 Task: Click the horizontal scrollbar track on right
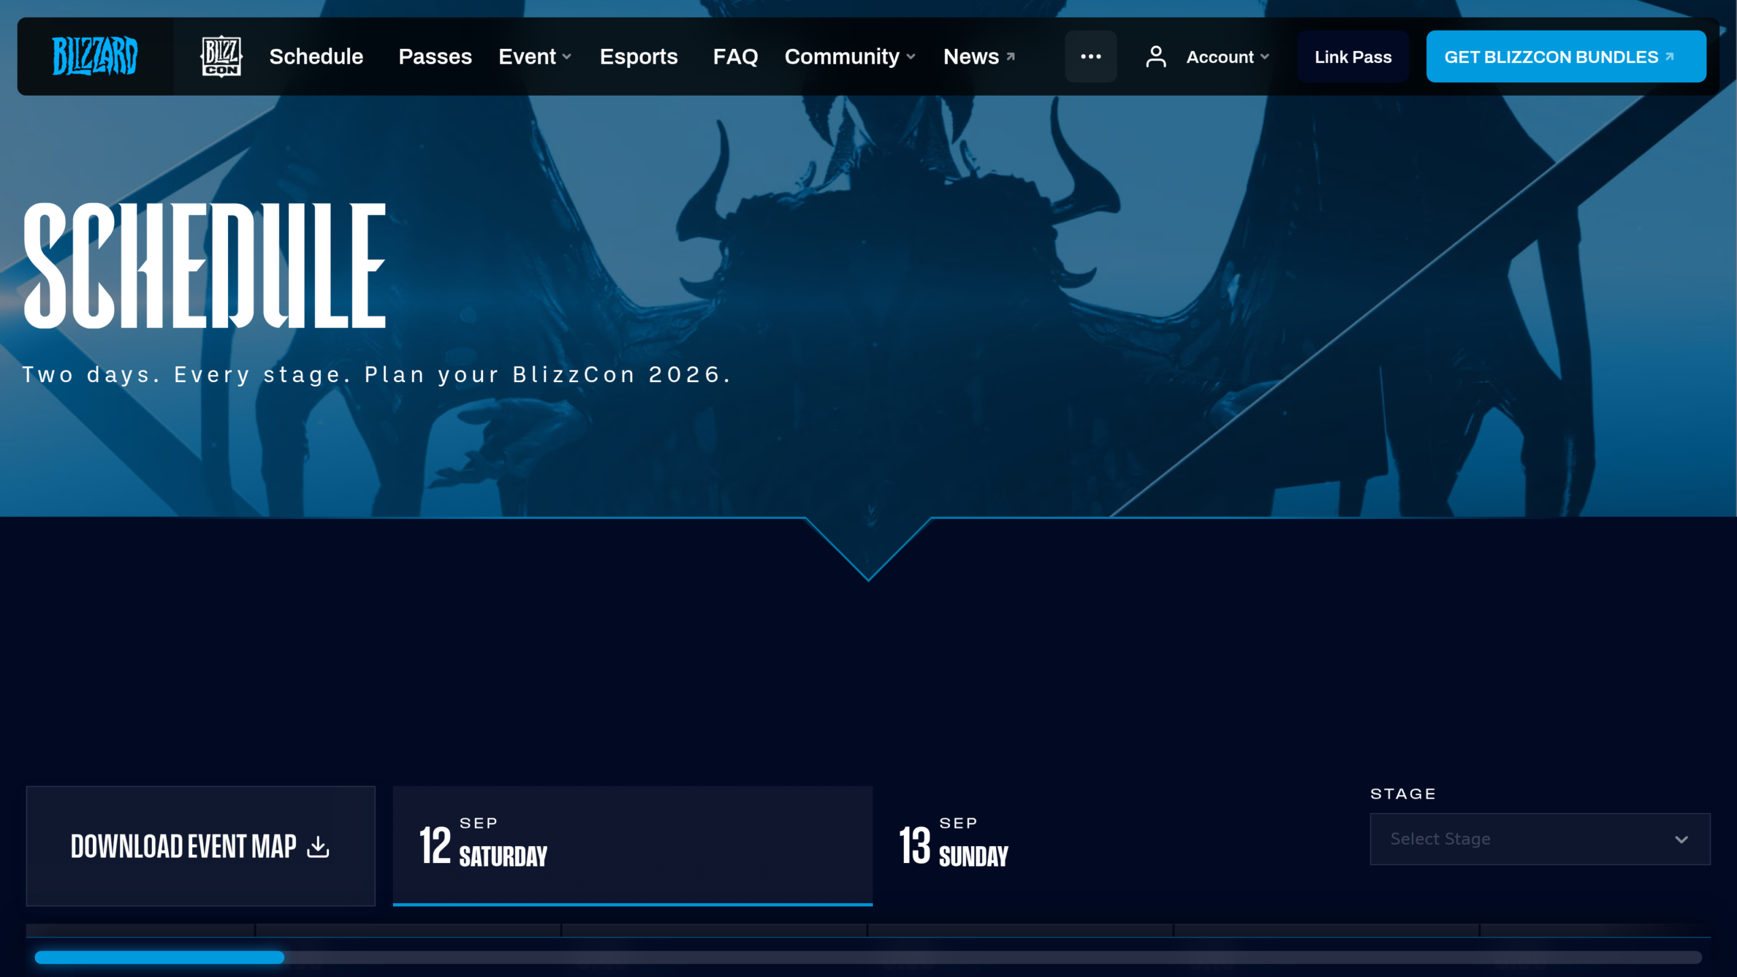[x=993, y=957]
